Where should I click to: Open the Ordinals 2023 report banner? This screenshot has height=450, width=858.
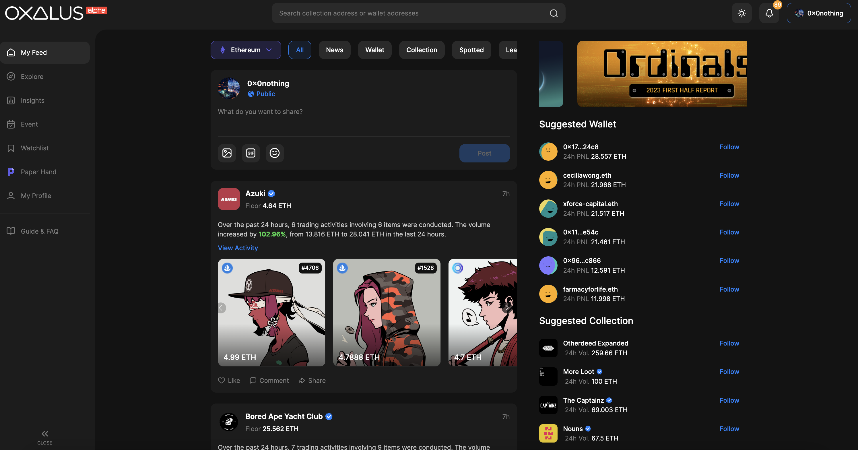click(x=662, y=74)
